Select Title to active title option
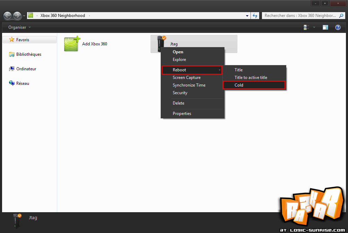The height and width of the screenshot is (233, 348). [x=254, y=78]
